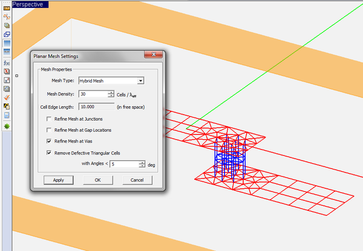Disable Remove Defective Triangular Cells option
The height and width of the screenshot is (251, 363).
50,153
